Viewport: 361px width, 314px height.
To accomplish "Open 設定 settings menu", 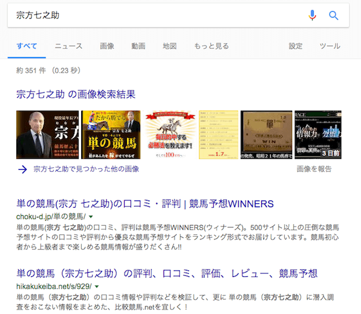I will (x=296, y=46).
